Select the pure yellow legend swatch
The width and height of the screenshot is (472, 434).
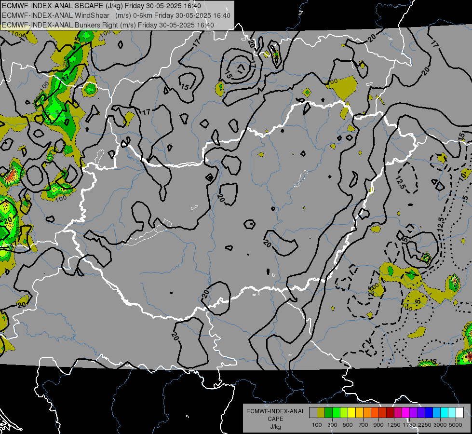[351, 412]
